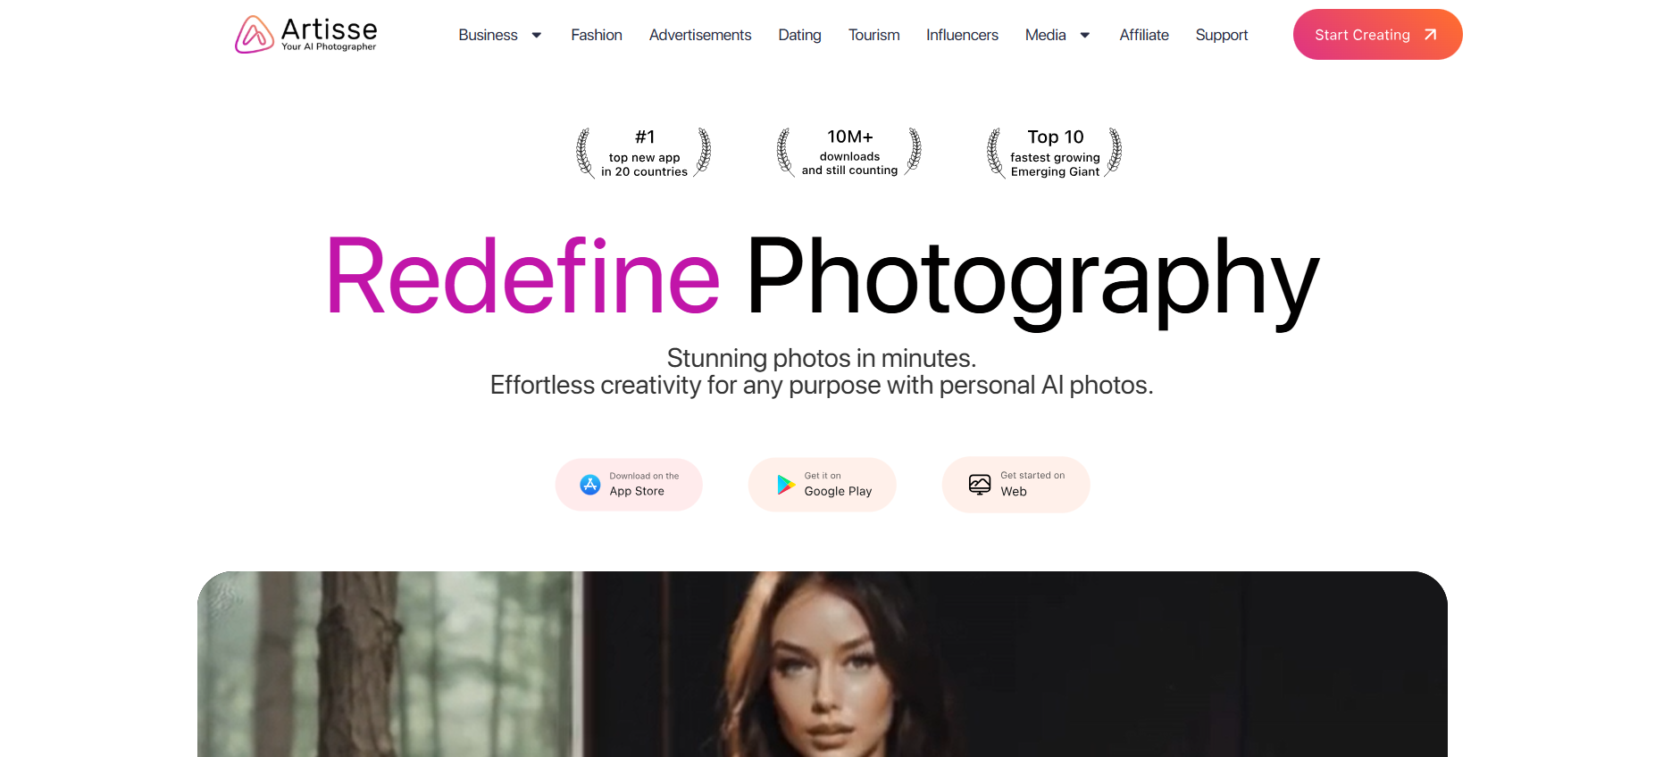1663x757 pixels.
Task: Click the App Store icon
Action: 590,485
